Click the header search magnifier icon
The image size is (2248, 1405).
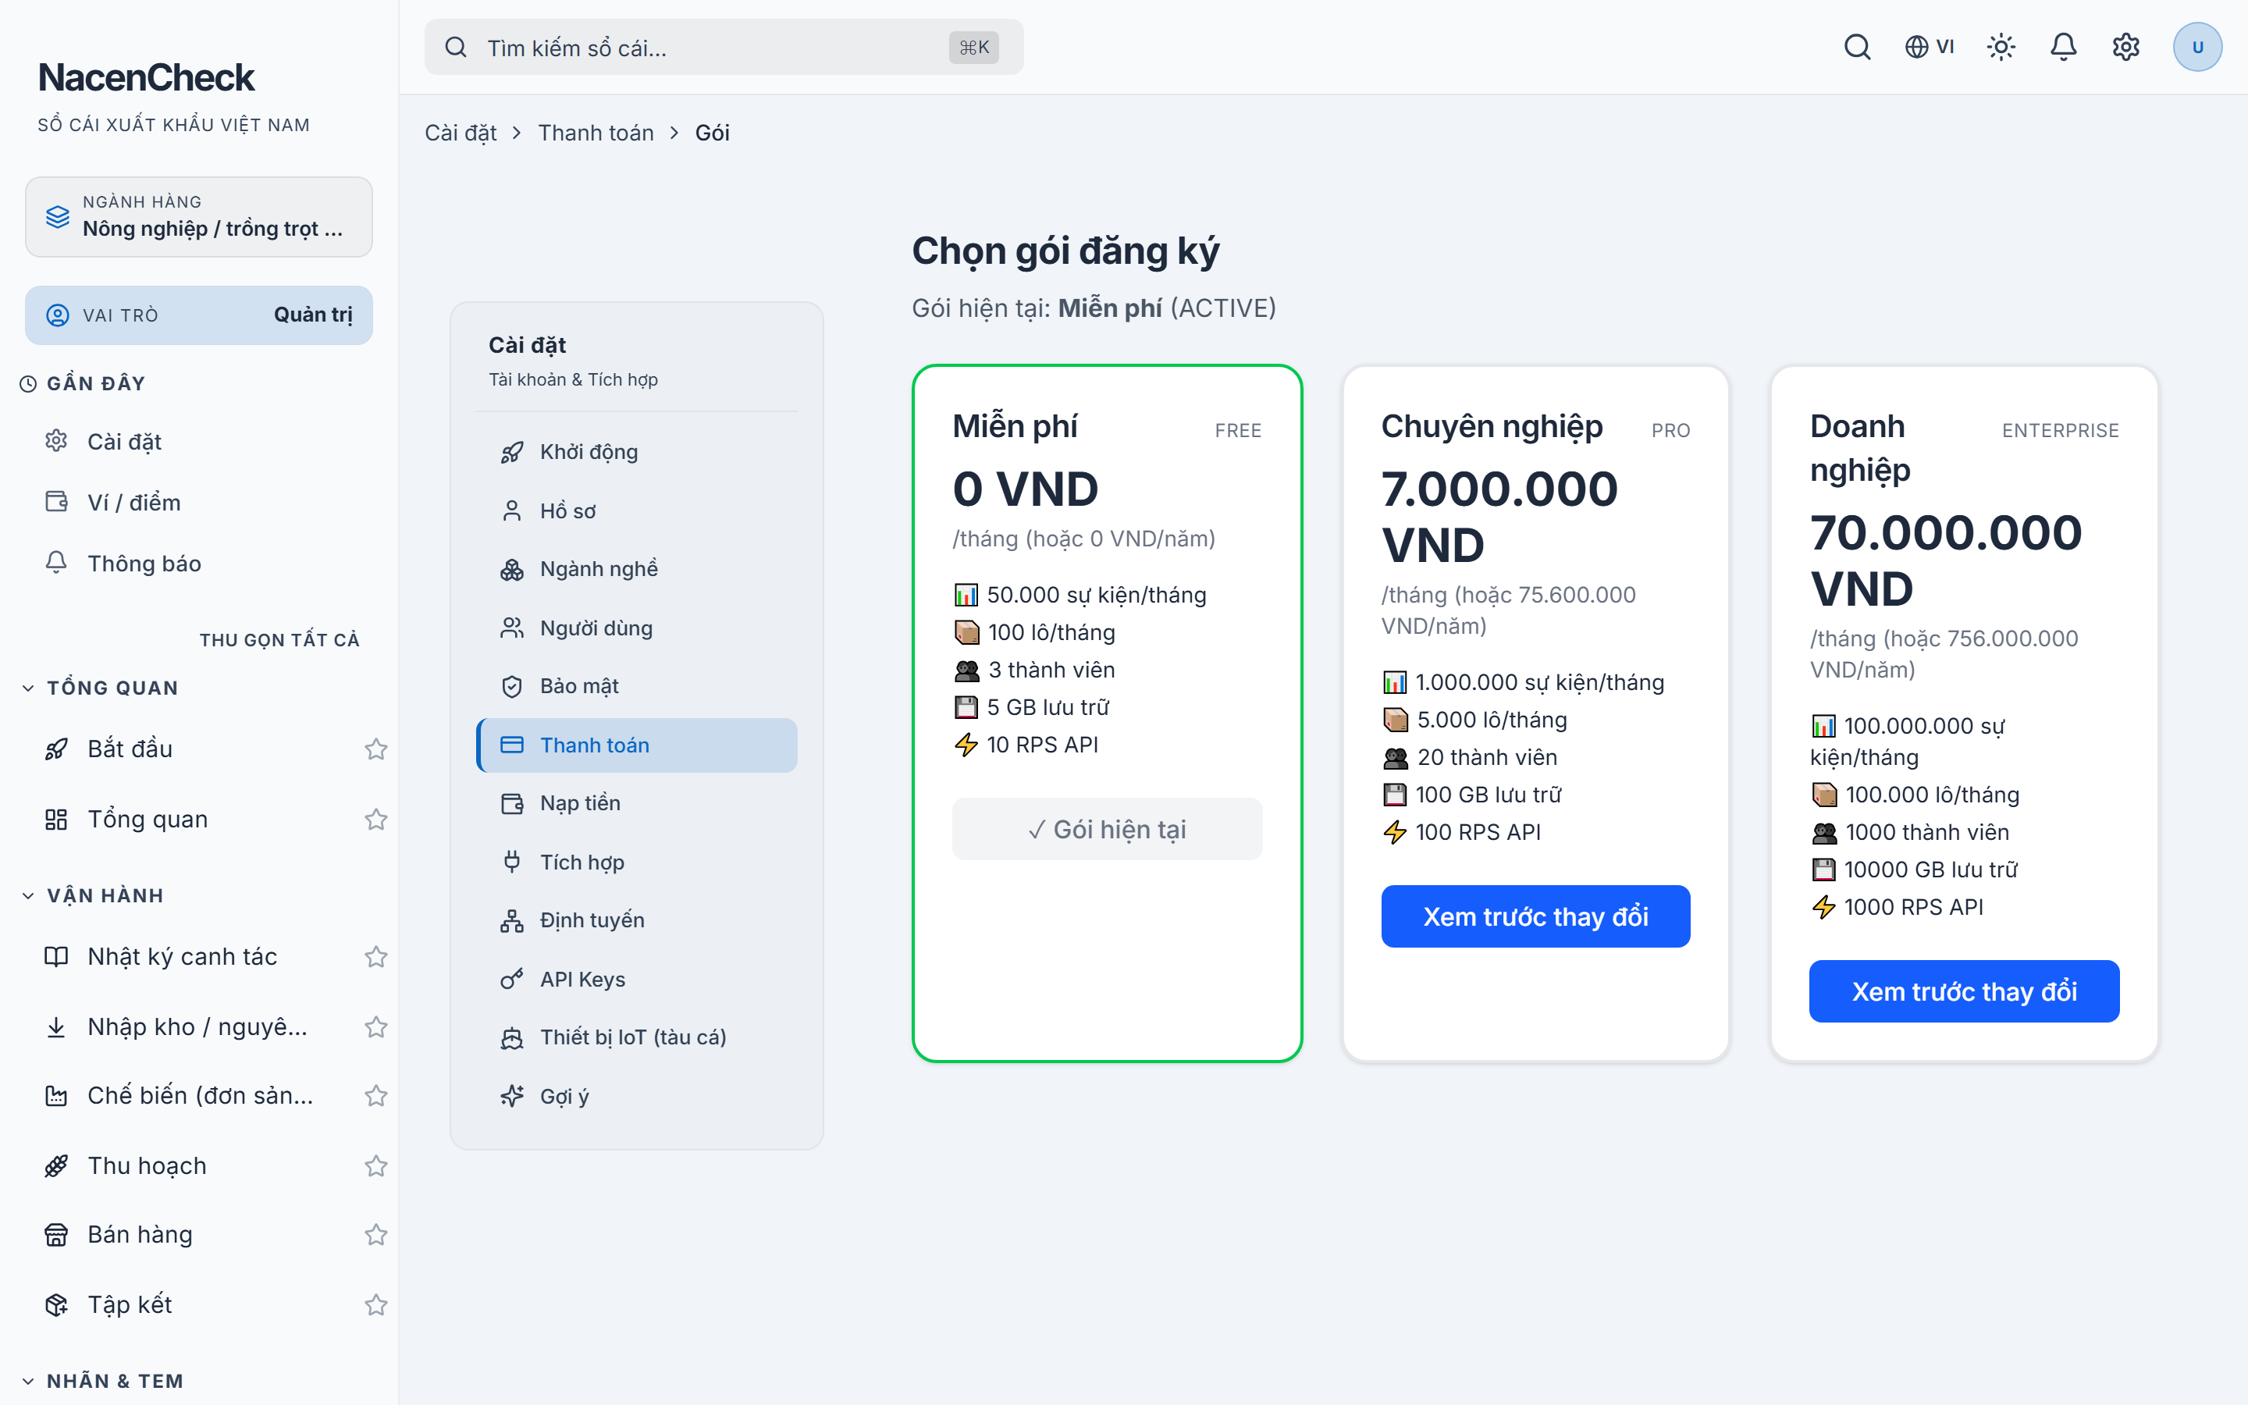point(1857,47)
